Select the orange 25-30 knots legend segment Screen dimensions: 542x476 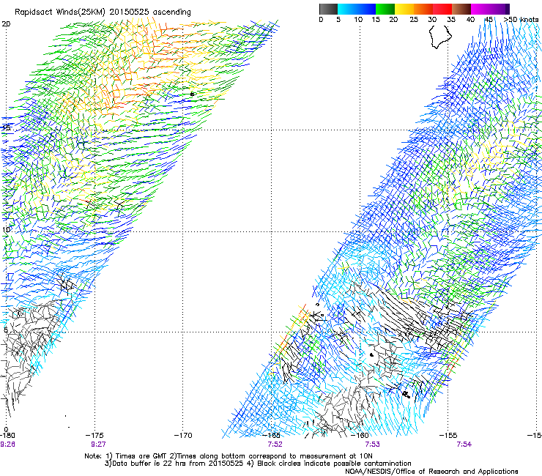point(423,9)
